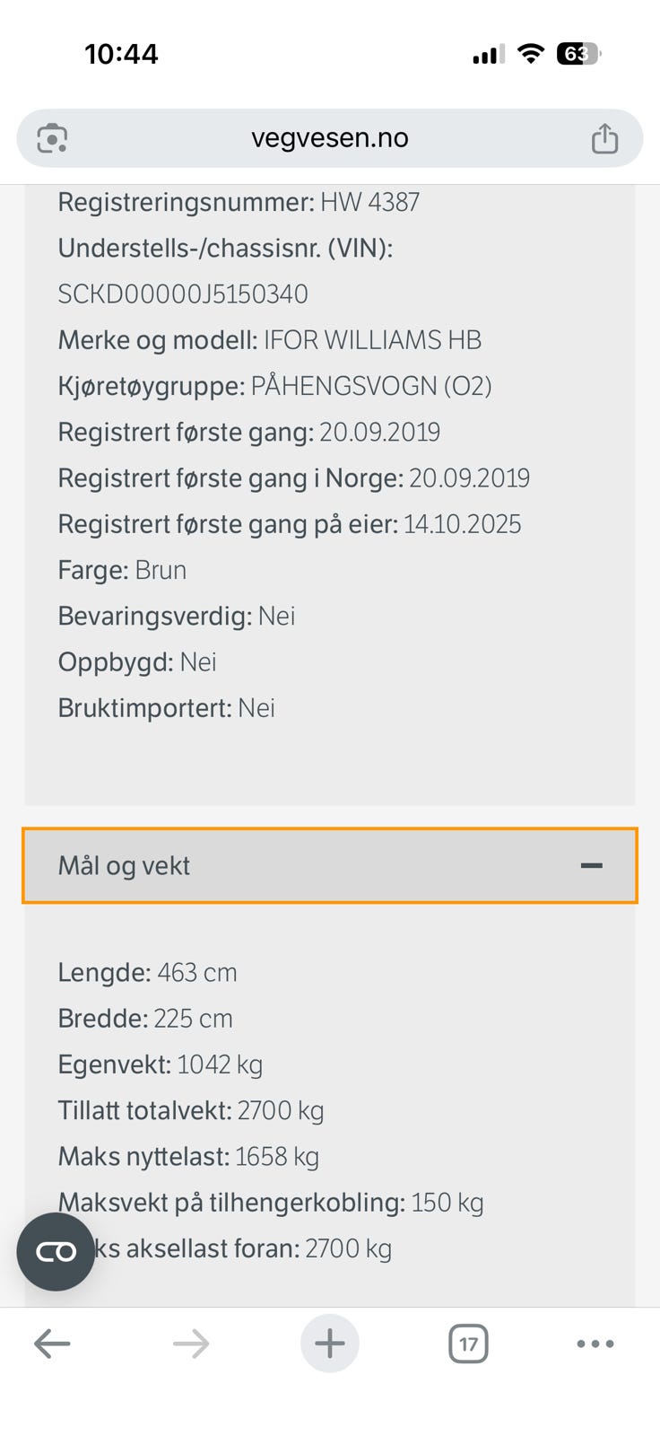Tap the "Tillatt totalvekt" 2700 kg line
This screenshot has width=660, height=1436.
coord(190,1110)
